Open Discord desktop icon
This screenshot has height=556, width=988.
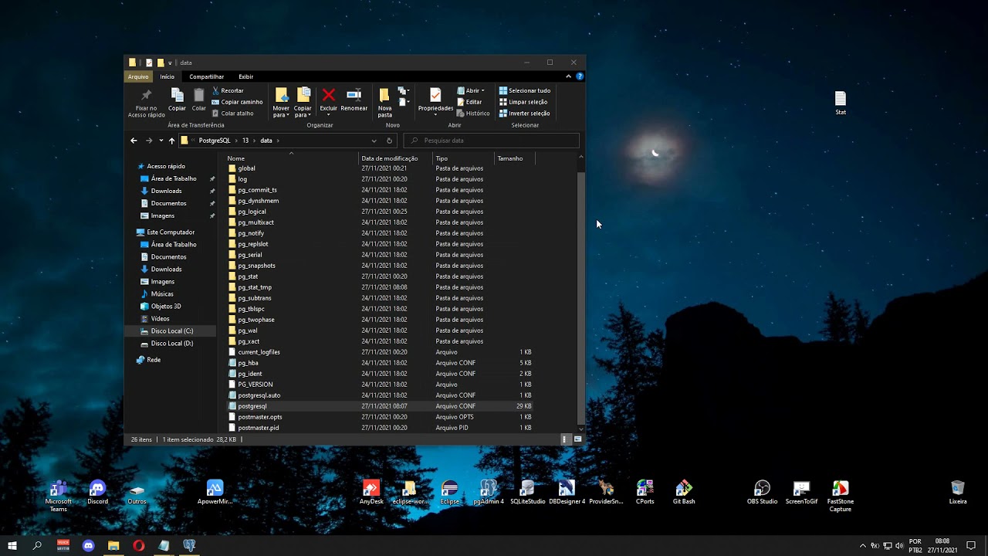[97, 493]
